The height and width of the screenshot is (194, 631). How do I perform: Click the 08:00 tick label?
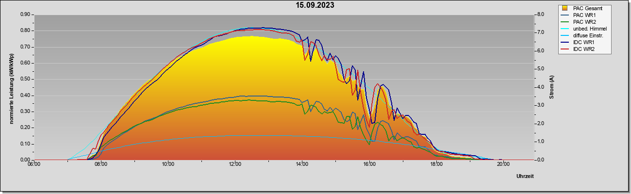click(101, 163)
